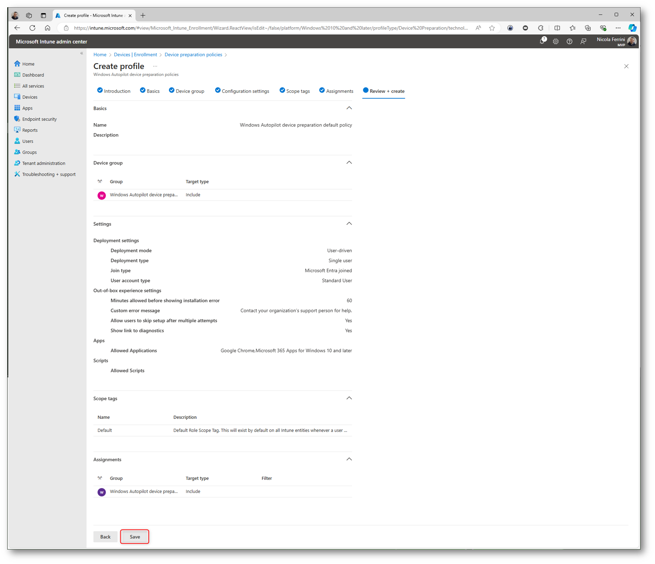Click the policy name value text
The height and width of the screenshot is (564, 655).
click(296, 125)
